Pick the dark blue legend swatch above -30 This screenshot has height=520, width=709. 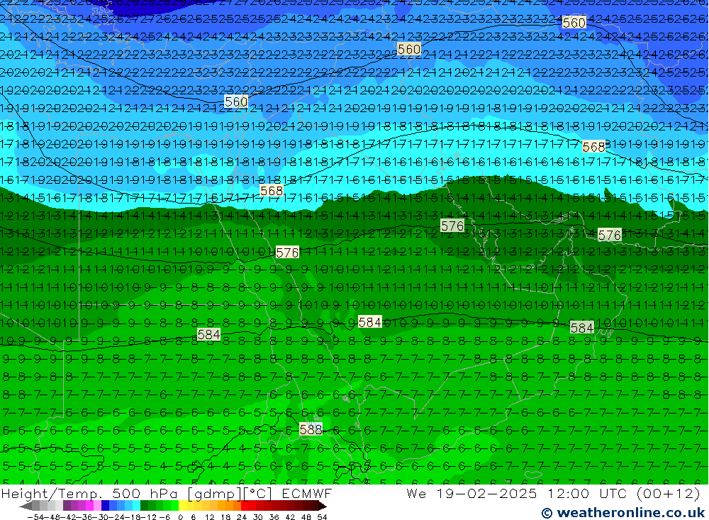click(x=105, y=506)
